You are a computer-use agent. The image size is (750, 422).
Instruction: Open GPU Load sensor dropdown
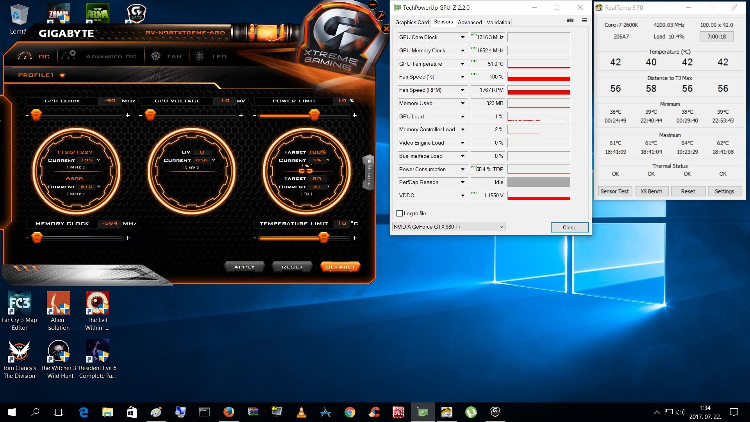[x=462, y=116]
